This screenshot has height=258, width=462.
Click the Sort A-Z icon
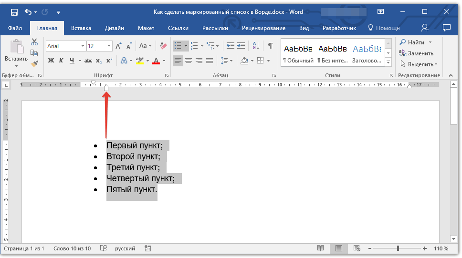click(255, 46)
